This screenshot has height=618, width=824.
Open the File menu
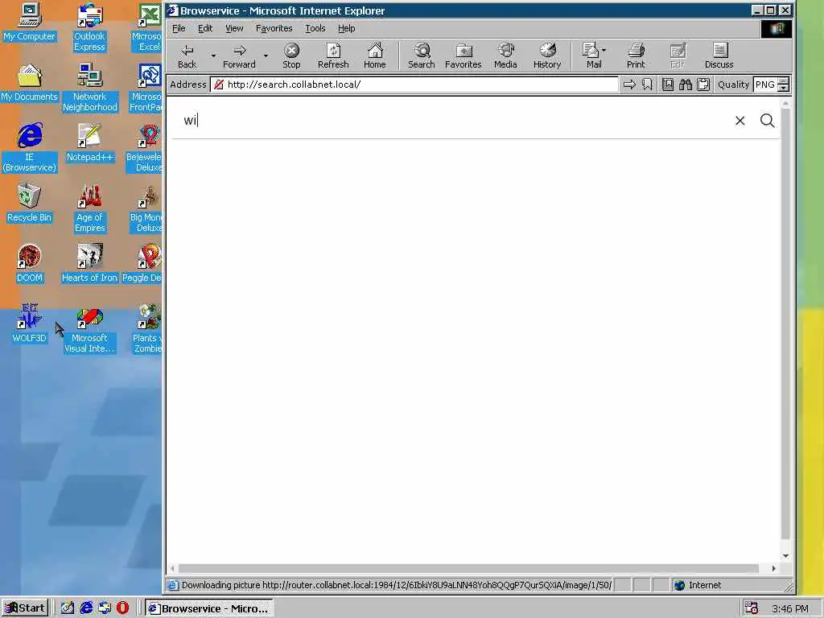(x=179, y=28)
